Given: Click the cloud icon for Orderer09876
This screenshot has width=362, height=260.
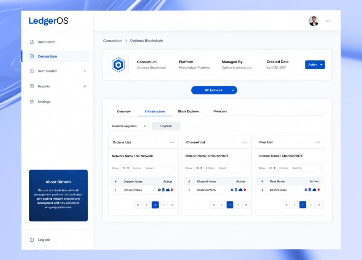Looking at the screenshot, I should click(168, 190).
